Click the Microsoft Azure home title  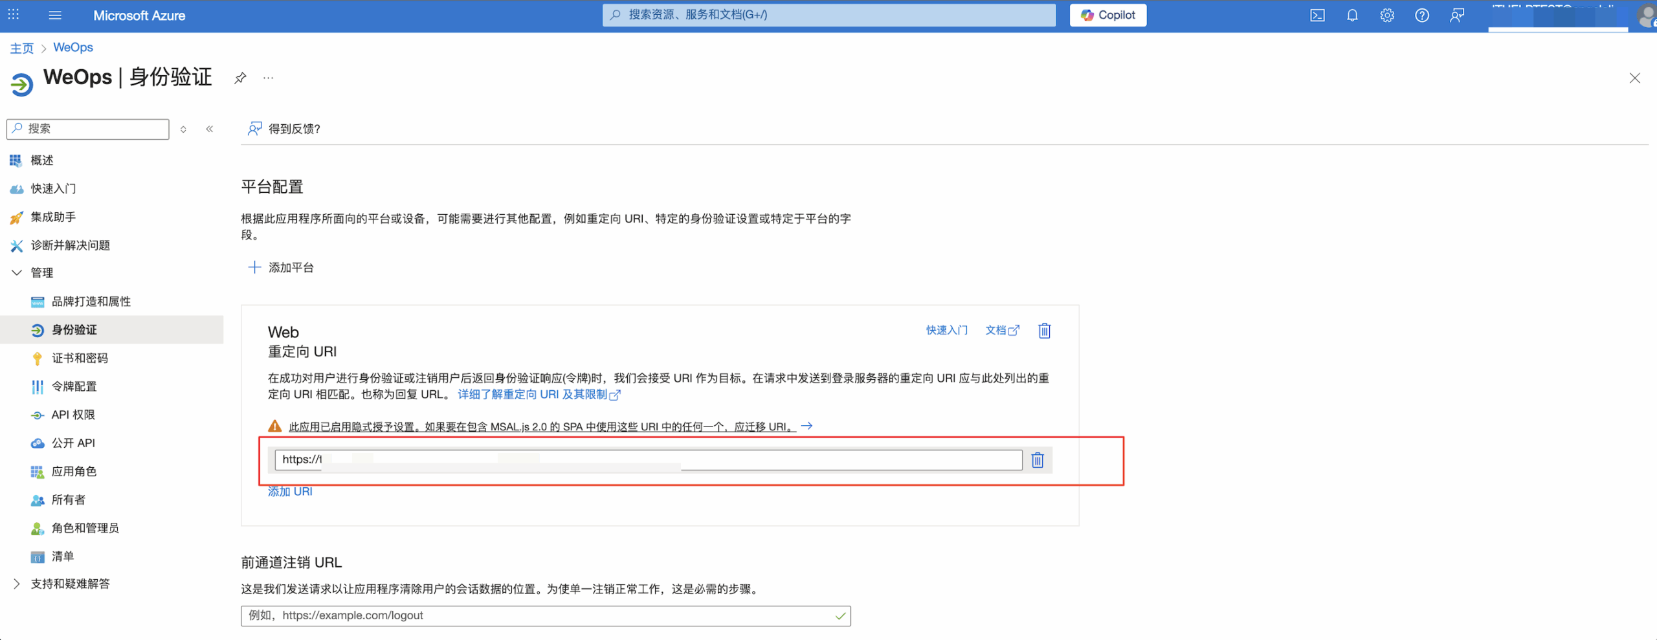click(139, 16)
